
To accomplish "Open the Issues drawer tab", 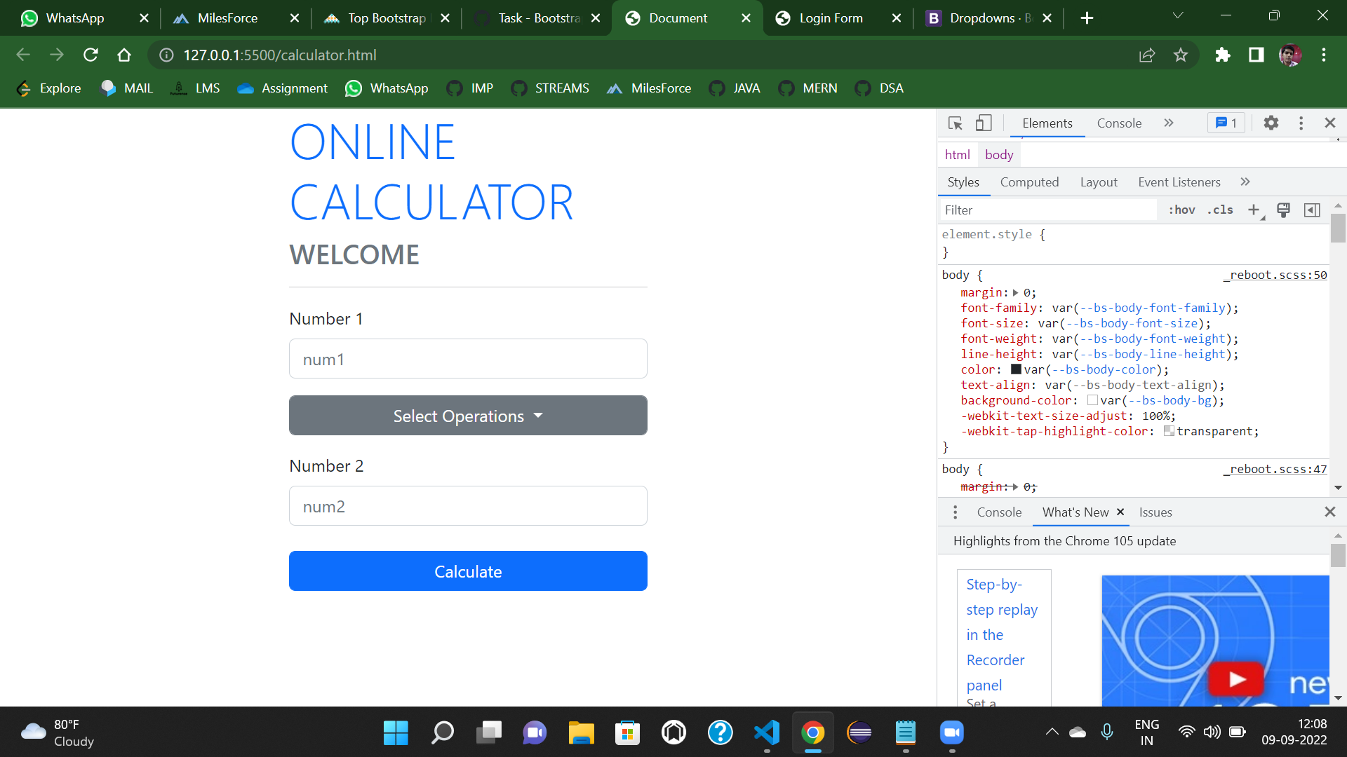I will coord(1155,512).
